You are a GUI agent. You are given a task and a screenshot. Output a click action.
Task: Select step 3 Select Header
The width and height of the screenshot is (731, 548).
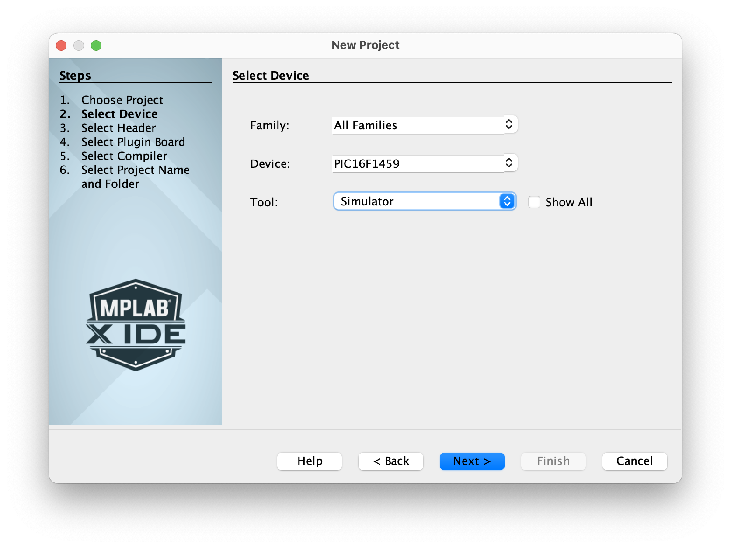118,128
